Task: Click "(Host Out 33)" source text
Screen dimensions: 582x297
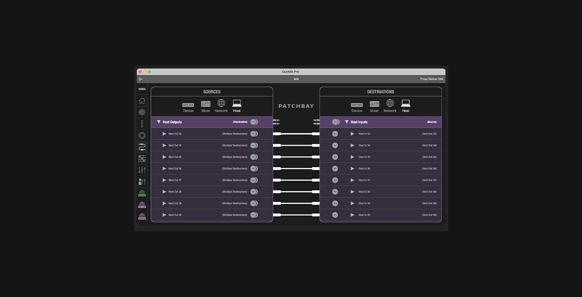Action: [x=430, y=134]
